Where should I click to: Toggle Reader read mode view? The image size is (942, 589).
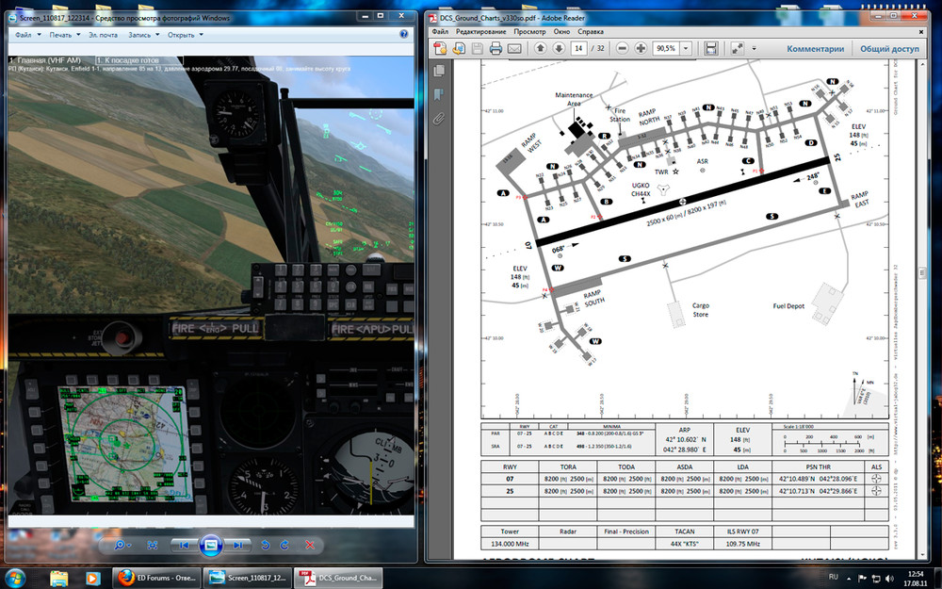(x=738, y=49)
